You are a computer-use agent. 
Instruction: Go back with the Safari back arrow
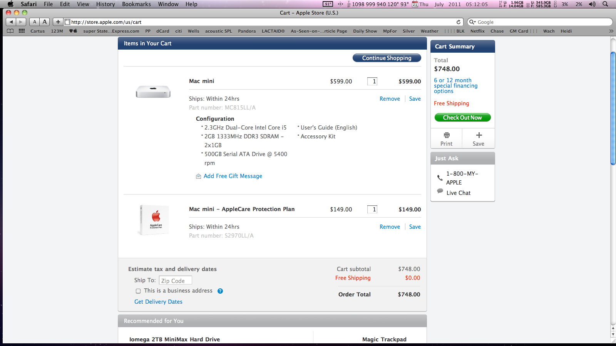tap(11, 22)
